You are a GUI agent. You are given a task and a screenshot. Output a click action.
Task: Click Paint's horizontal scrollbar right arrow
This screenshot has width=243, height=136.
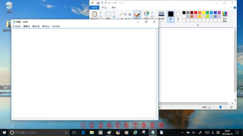click(232, 103)
